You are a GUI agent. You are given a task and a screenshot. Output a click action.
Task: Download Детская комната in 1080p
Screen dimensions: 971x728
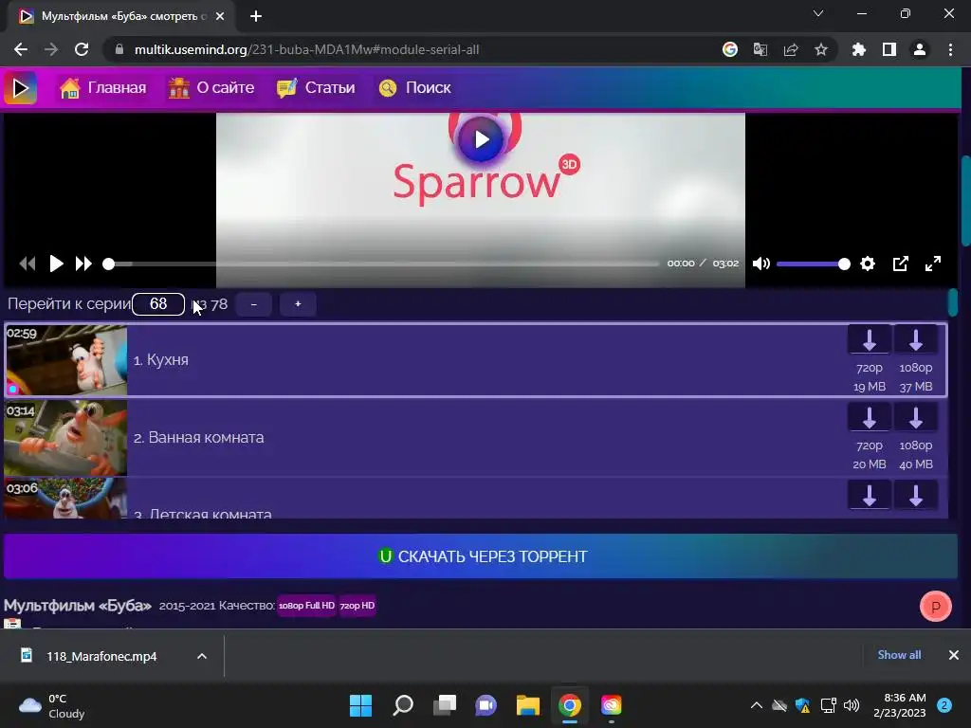pos(916,495)
